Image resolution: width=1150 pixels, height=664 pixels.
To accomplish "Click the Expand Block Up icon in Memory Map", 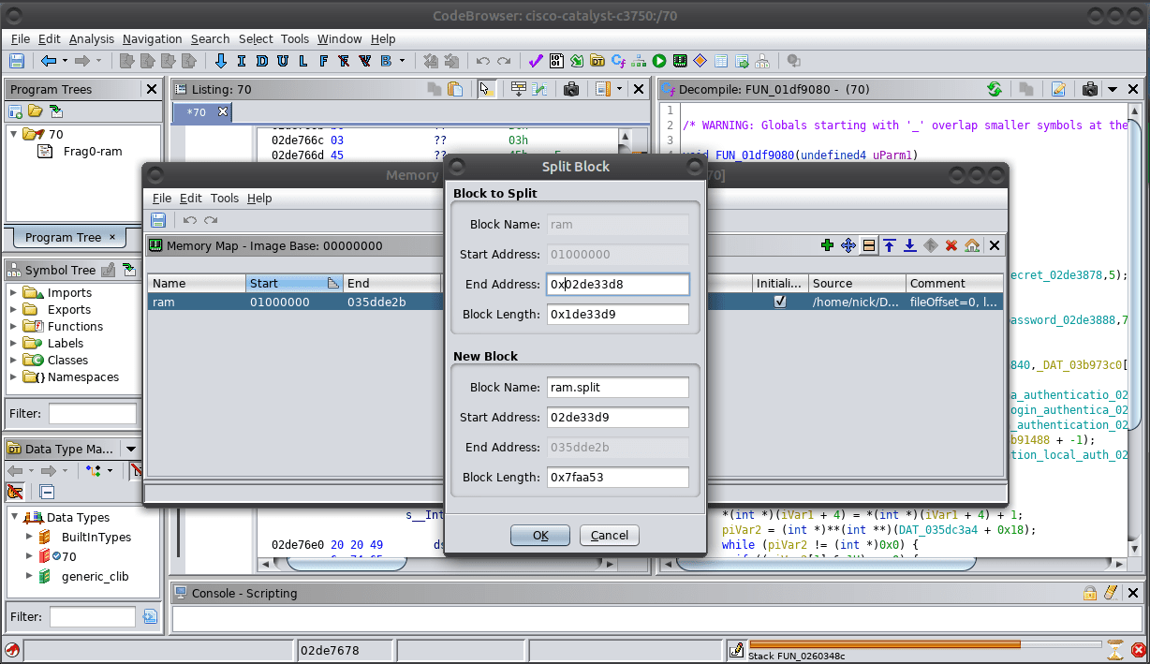I will pos(890,245).
